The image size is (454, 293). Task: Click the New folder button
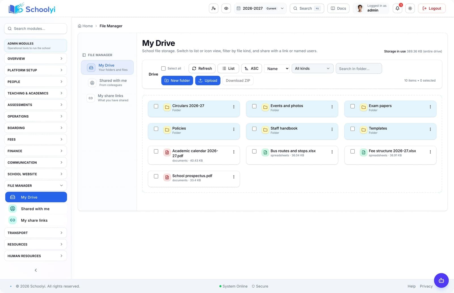coord(177,80)
